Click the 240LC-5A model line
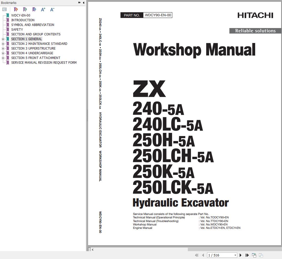 pyautogui.click(x=168, y=124)
